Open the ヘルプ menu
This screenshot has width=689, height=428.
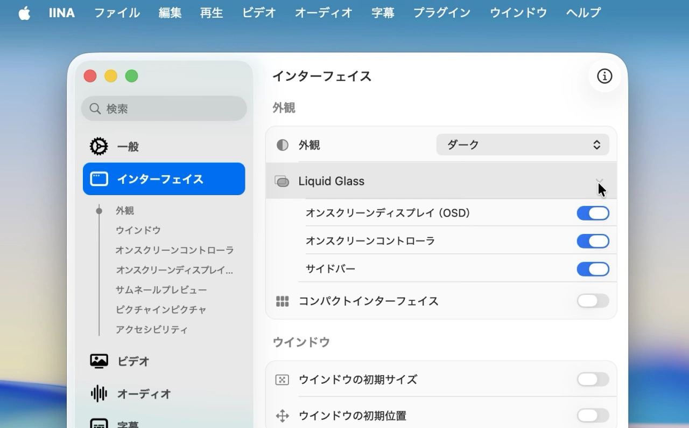(583, 13)
